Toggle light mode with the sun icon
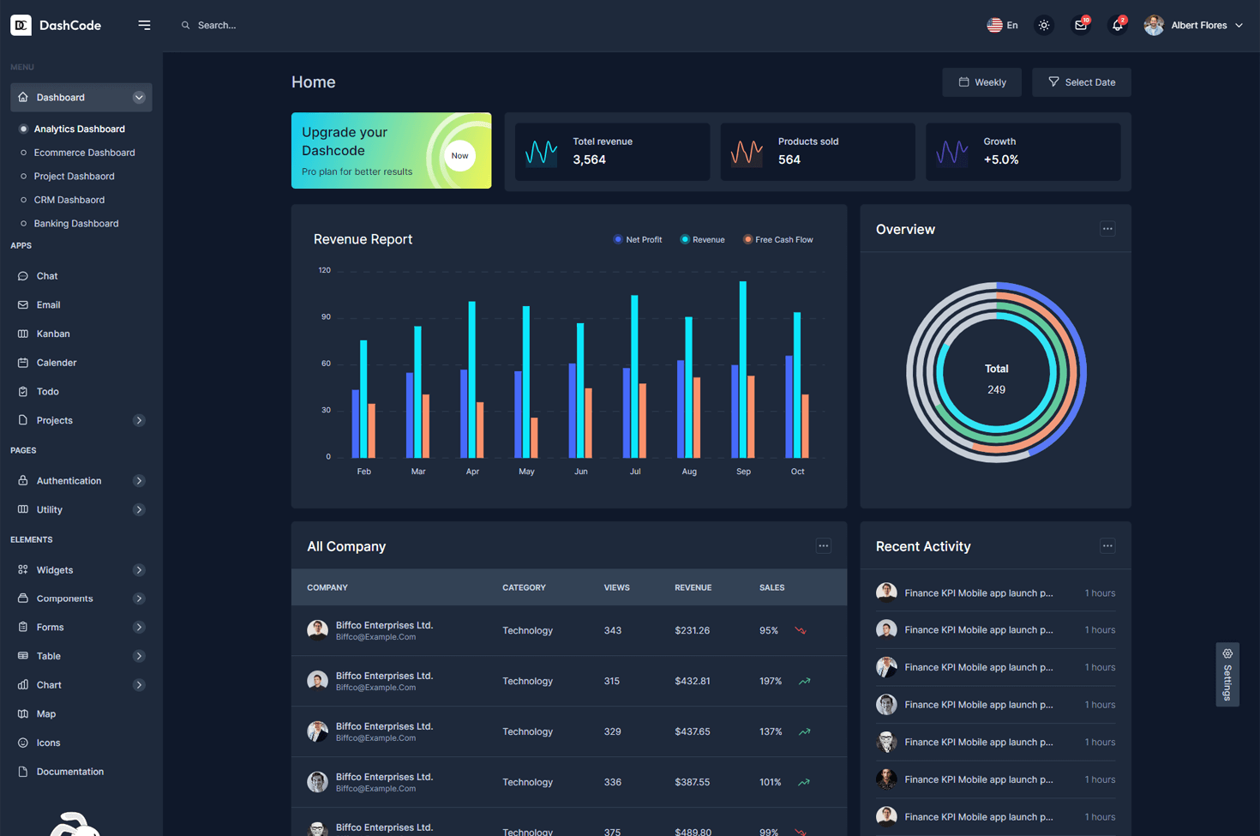The image size is (1260, 836). (x=1044, y=26)
